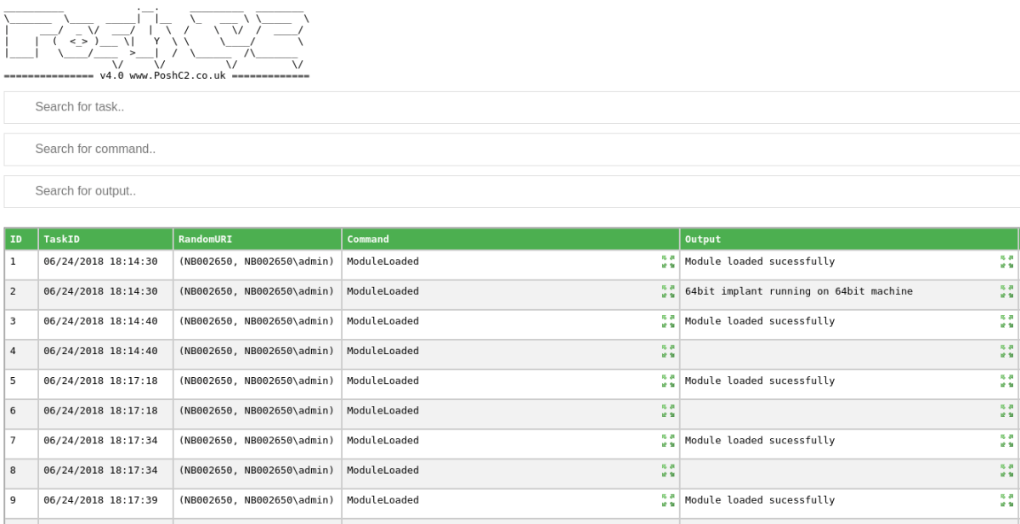
Task: Expand the Command cell in row 5
Action: (667, 380)
